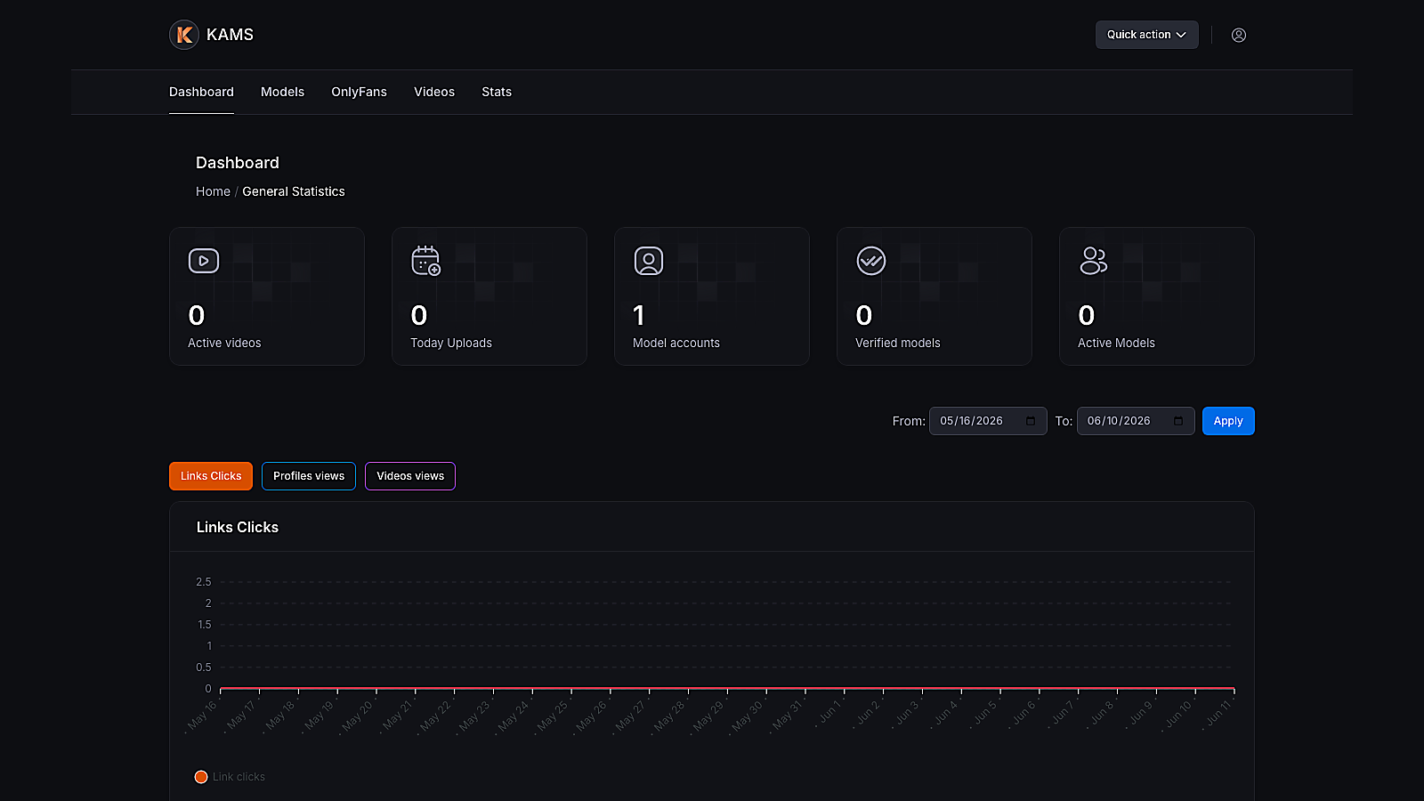Click the Dashboard page heading

[238, 163]
